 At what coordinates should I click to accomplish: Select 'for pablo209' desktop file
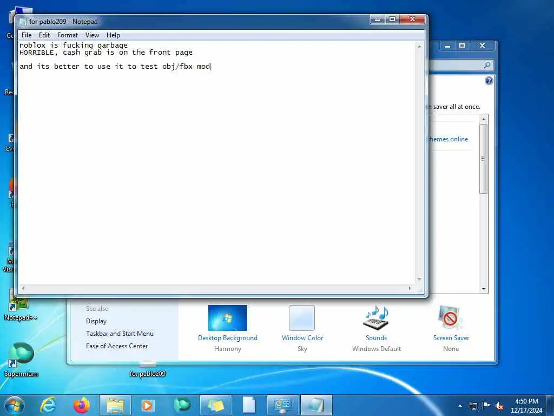147,370
